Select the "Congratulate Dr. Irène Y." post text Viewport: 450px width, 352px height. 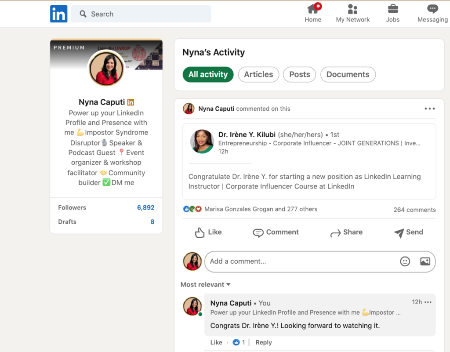tap(305, 181)
